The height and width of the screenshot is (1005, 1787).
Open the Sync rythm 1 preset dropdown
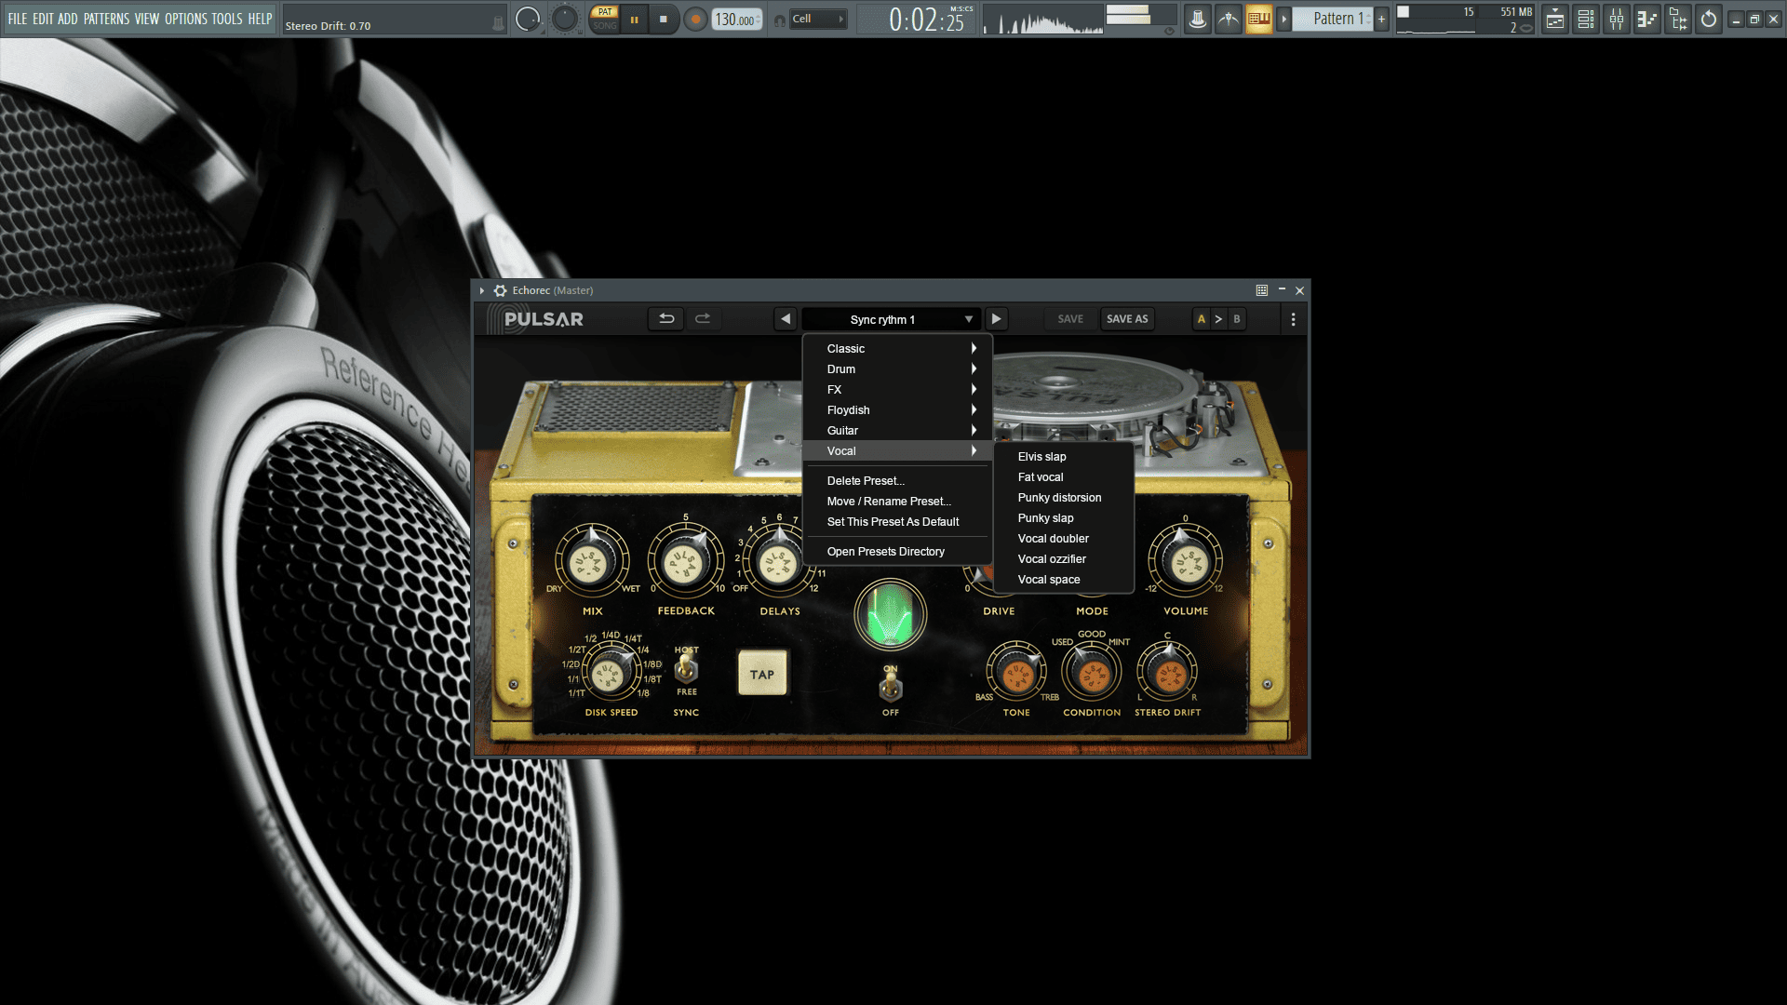892,319
